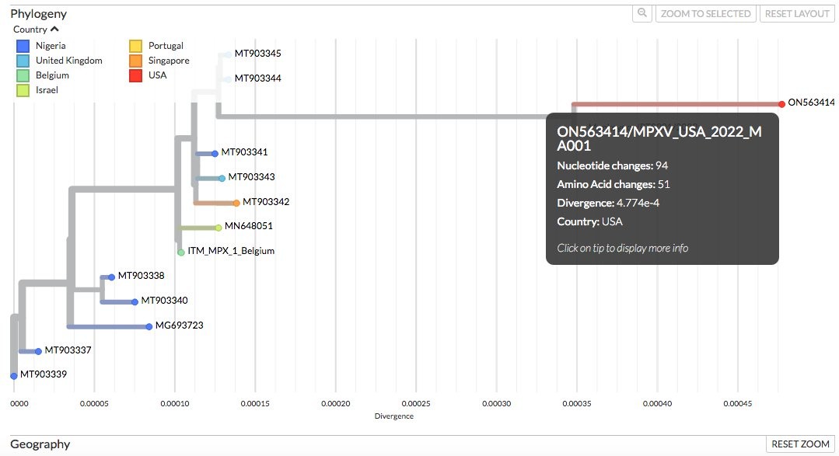
Task: Select the Nigeria blue legend swatch
Action: (23, 47)
